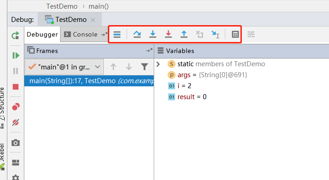The width and height of the screenshot is (329, 180).
Task: Go to previous frame arrow
Action: tap(113, 67)
